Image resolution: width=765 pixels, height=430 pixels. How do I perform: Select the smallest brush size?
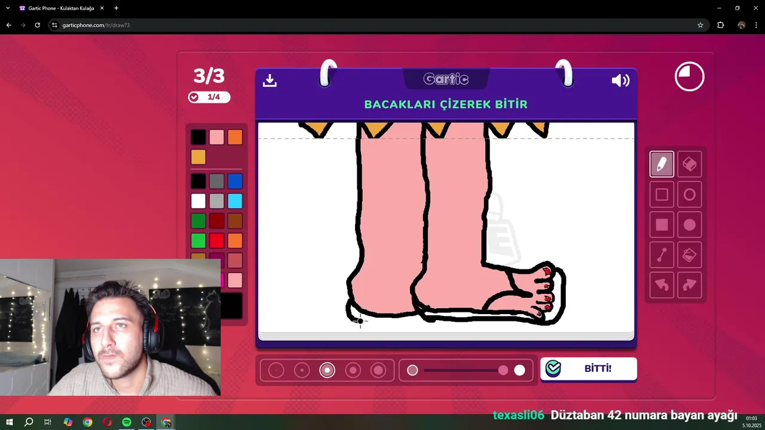point(276,370)
